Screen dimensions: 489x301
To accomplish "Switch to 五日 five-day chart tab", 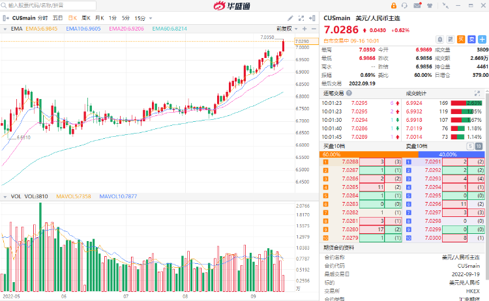I will (x=57, y=18).
